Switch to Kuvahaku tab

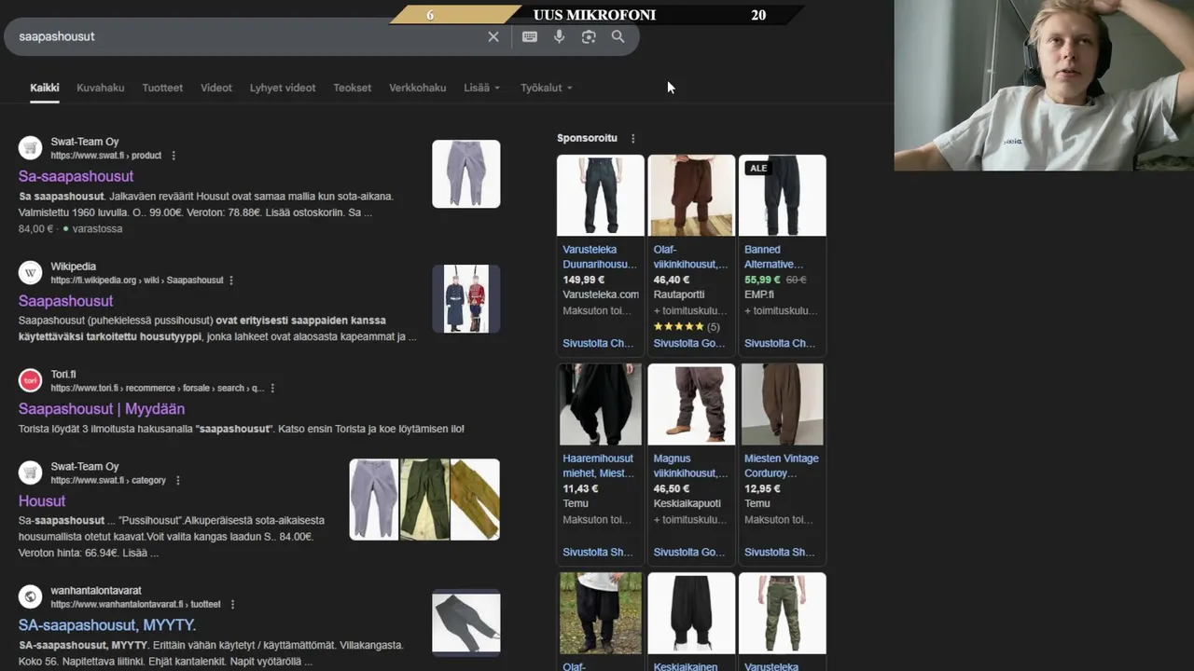point(100,88)
